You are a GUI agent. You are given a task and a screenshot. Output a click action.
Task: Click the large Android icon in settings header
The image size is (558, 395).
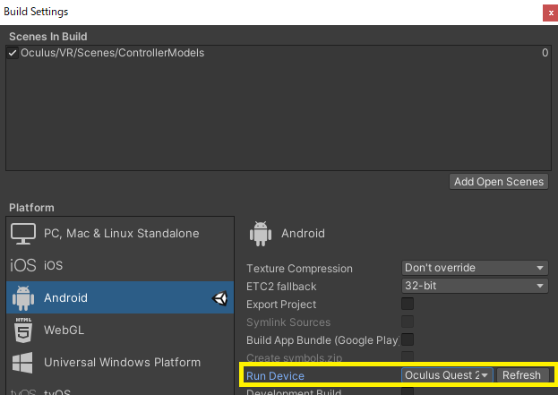(x=261, y=234)
